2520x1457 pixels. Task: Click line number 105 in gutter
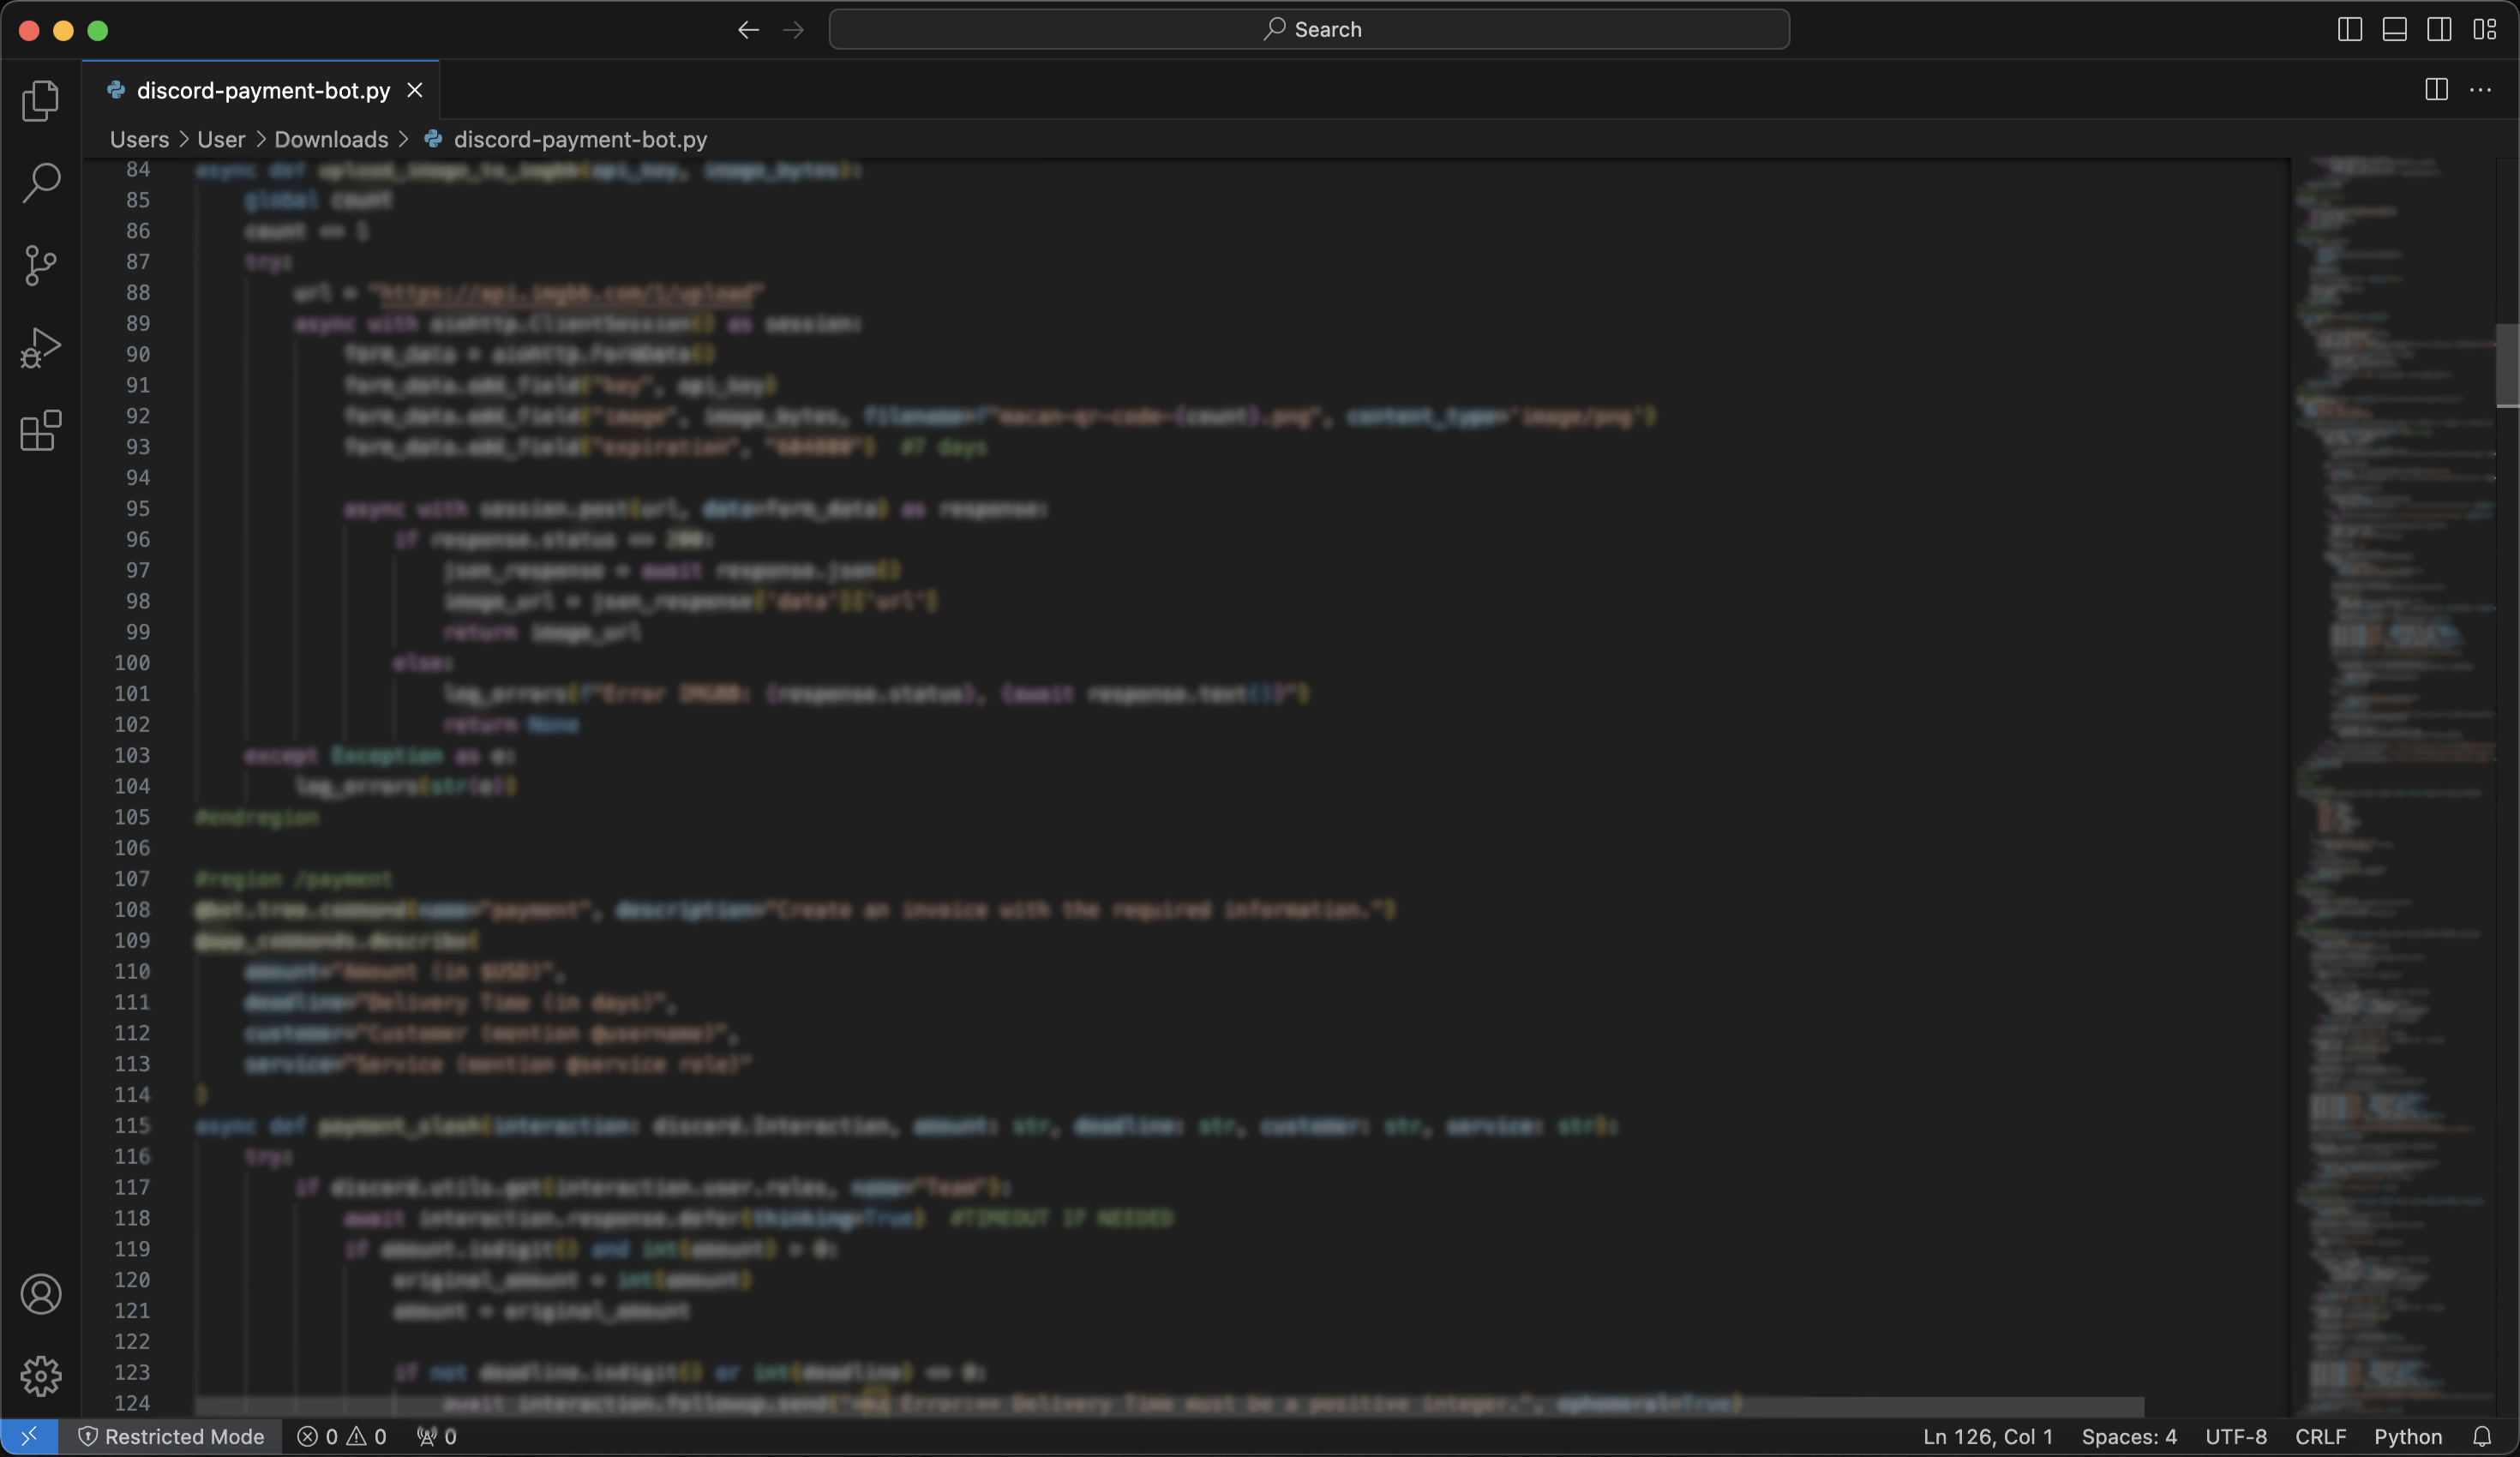point(132,817)
